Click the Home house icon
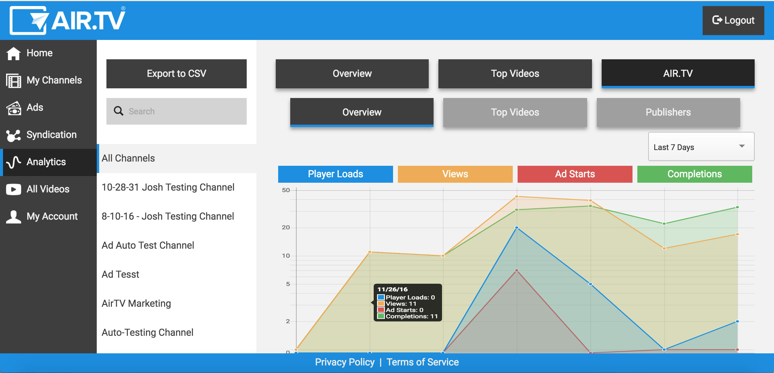This screenshot has width=774, height=373. click(x=13, y=54)
